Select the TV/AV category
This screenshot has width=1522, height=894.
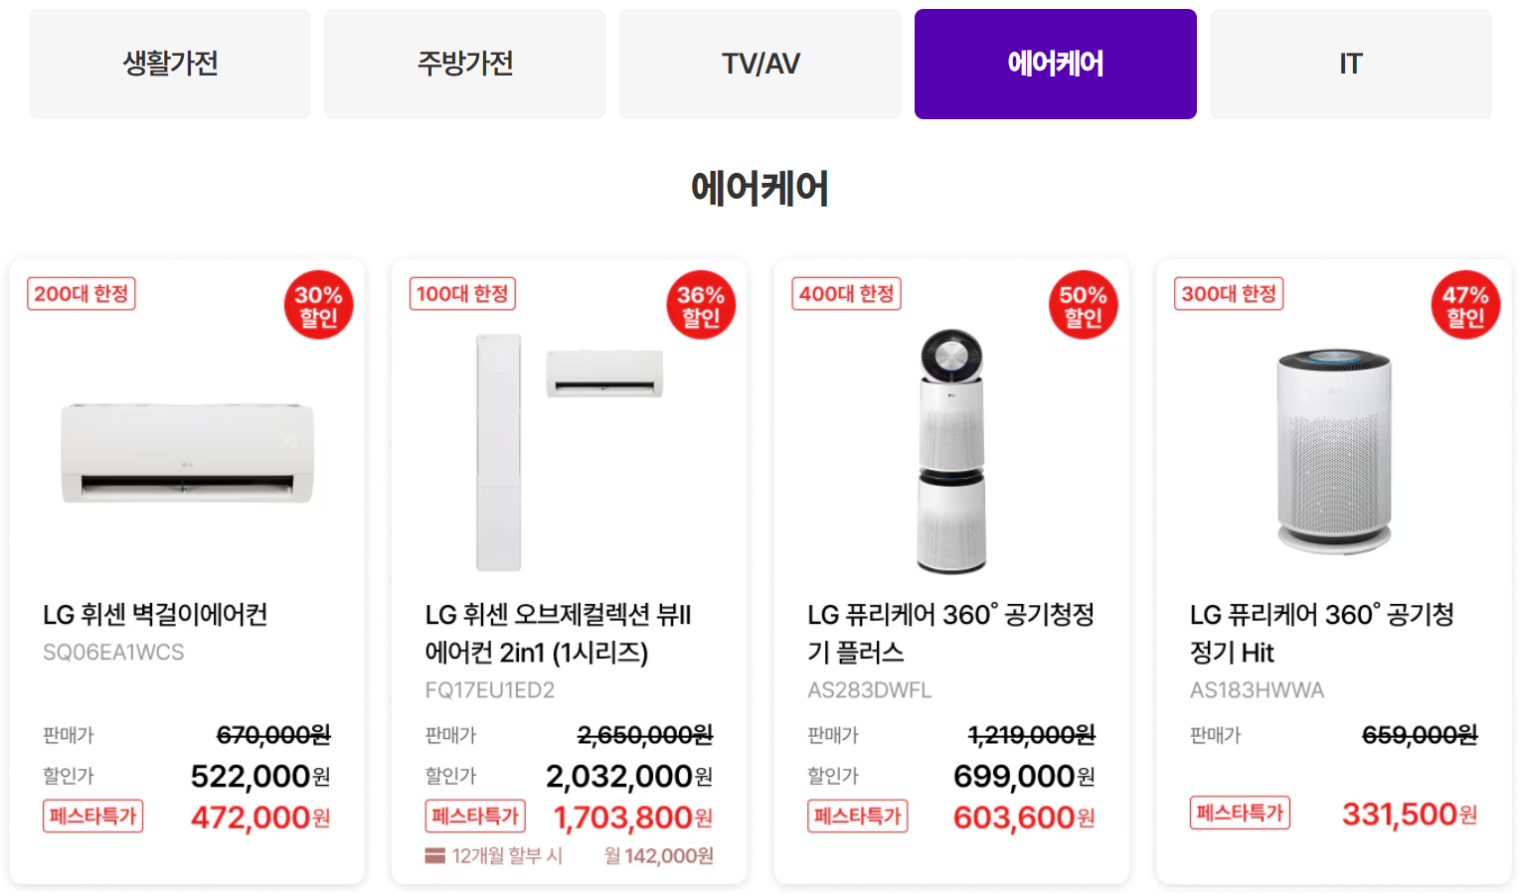(x=760, y=63)
